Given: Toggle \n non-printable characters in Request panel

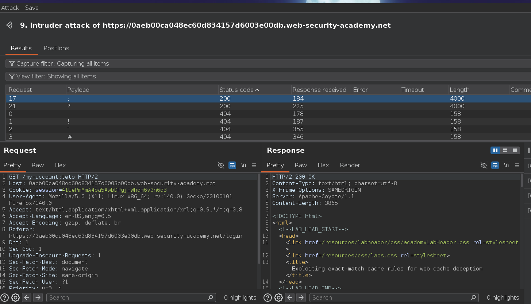Looking at the screenshot, I should tap(243, 165).
